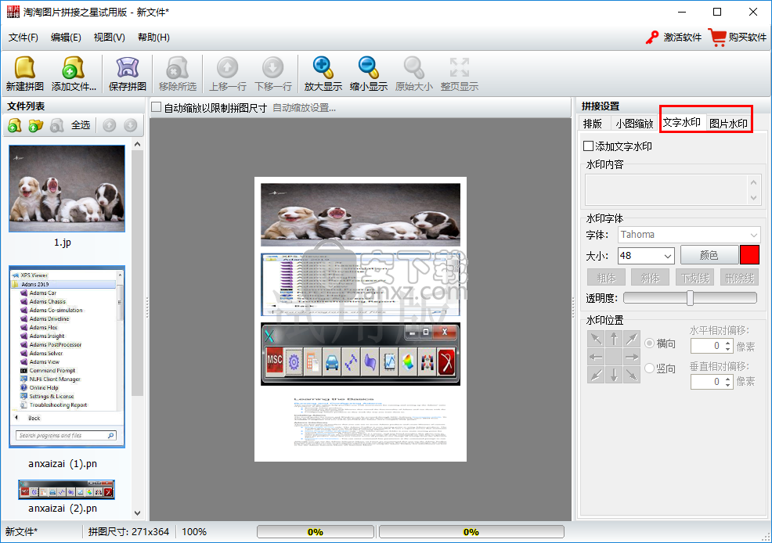Click file list scrollbar down arrow
The height and width of the screenshot is (543, 772).
[x=137, y=513]
